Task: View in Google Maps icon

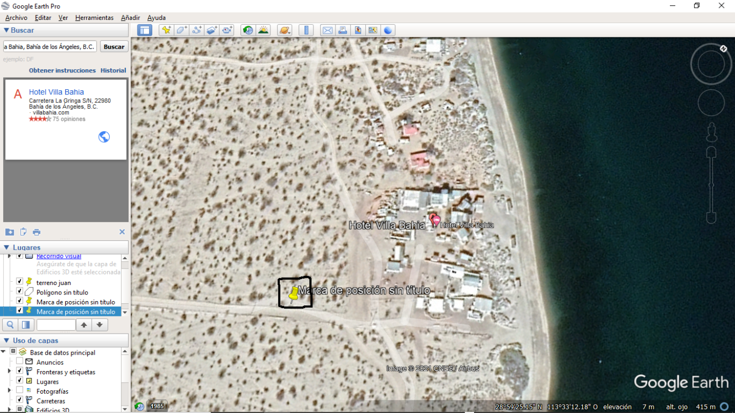Action: pyautogui.click(x=373, y=30)
